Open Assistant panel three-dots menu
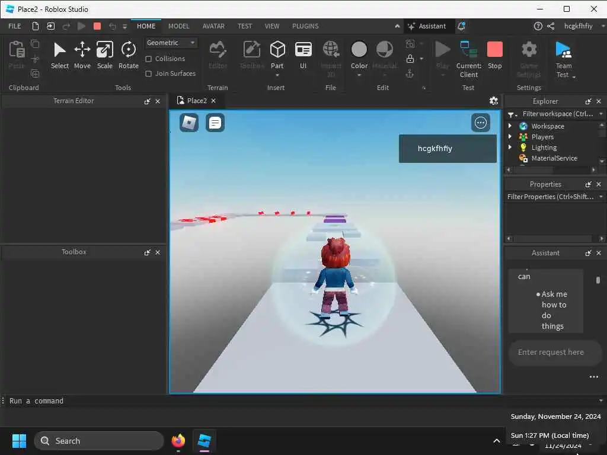This screenshot has height=455, width=607. 593,377
